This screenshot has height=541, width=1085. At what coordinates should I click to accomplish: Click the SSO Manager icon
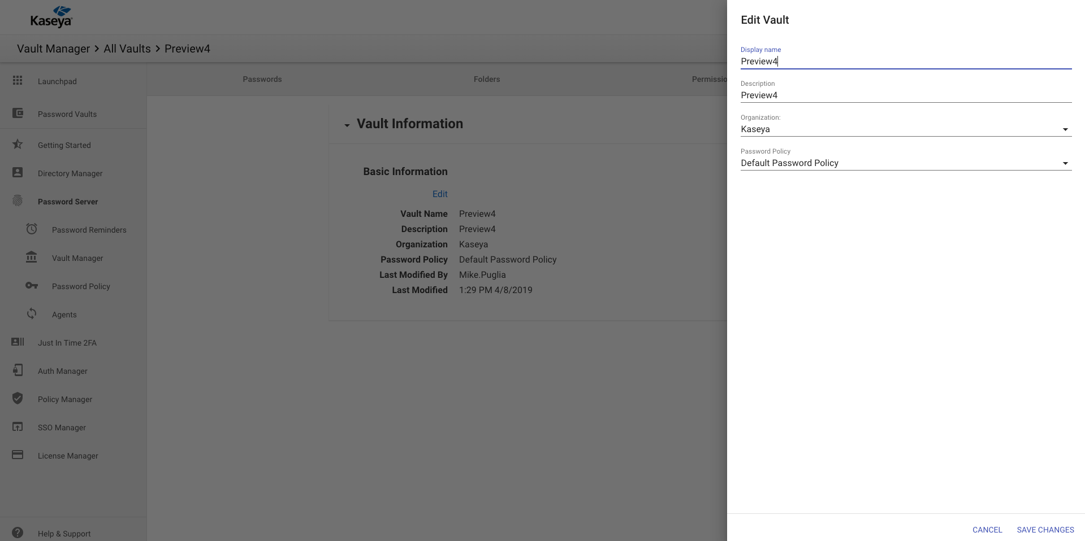[18, 427]
